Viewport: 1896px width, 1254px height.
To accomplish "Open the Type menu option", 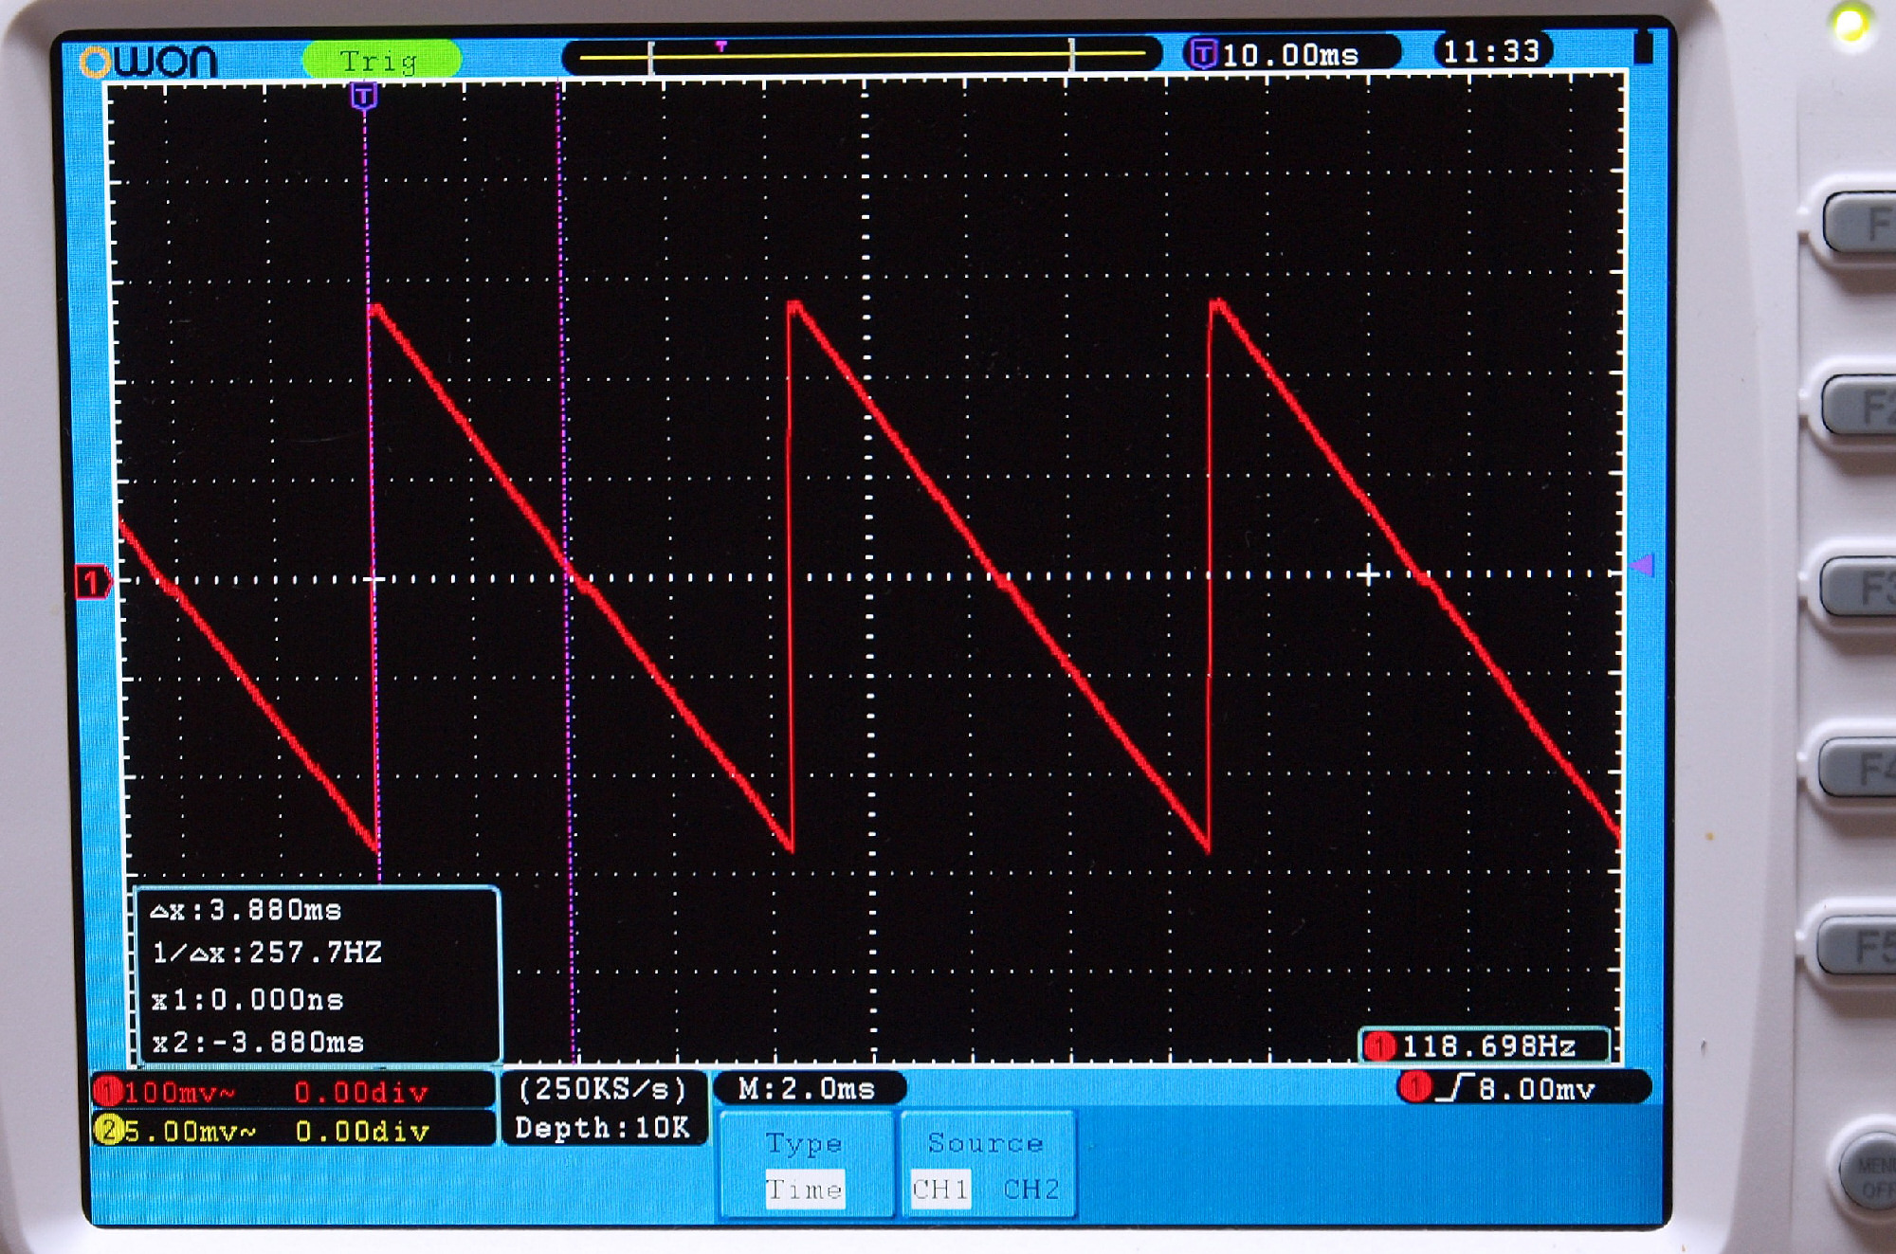I will point(804,1143).
